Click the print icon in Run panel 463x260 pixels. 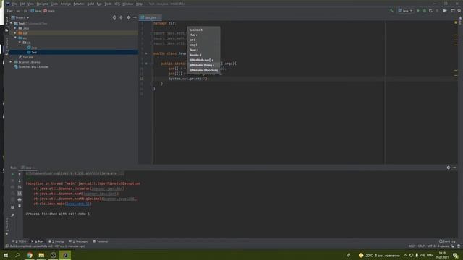(20, 199)
